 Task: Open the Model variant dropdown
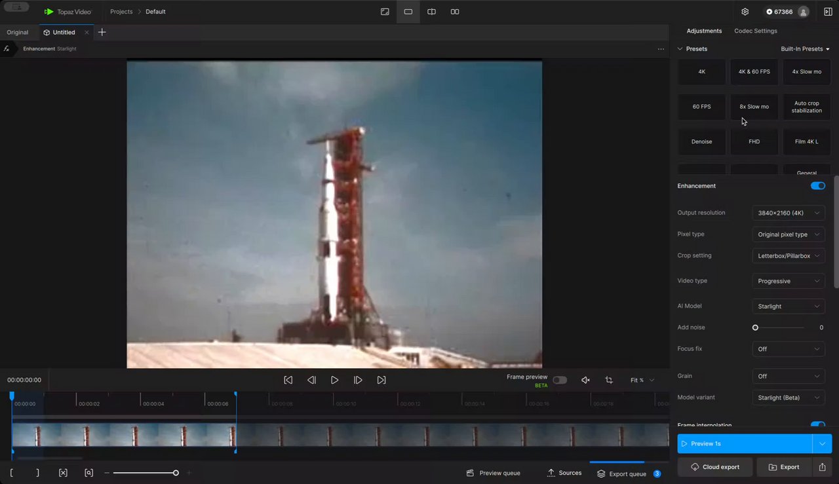pos(789,398)
